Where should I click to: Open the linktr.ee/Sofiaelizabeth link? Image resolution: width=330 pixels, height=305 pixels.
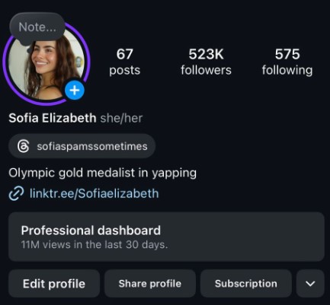coord(95,193)
